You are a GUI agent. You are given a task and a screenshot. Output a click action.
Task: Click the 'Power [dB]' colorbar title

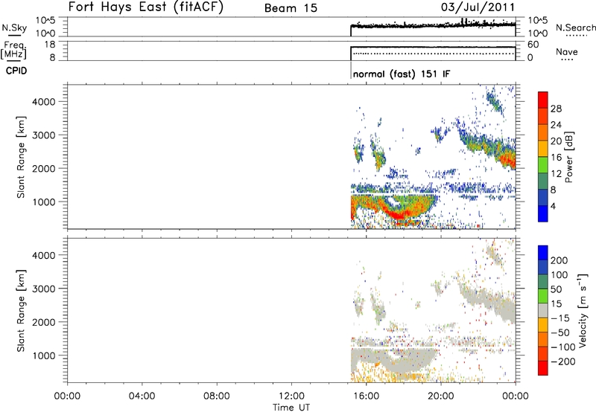tap(568, 157)
